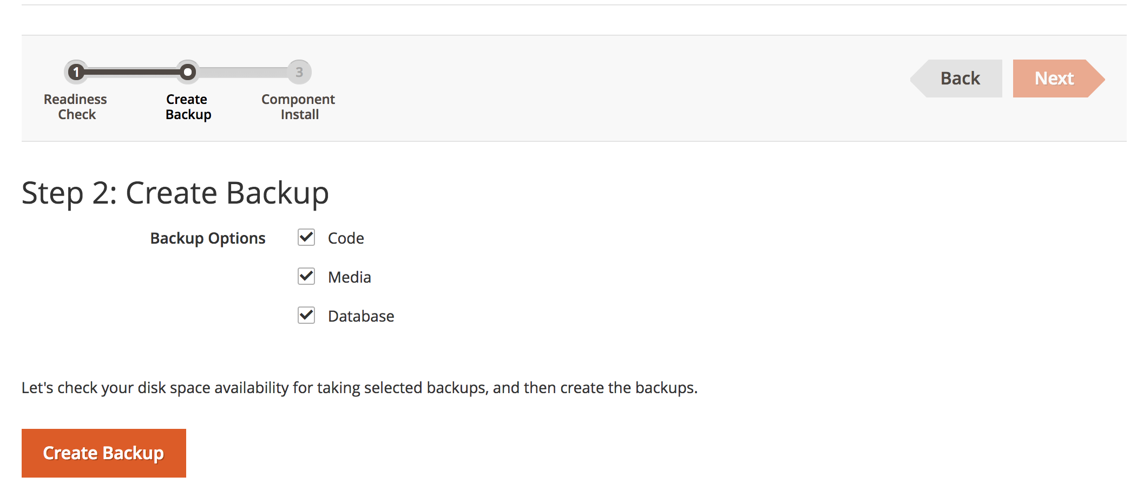Select the Component Install step label
Image resolution: width=1130 pixels, height=496 pixels.
tap(299, 107)
